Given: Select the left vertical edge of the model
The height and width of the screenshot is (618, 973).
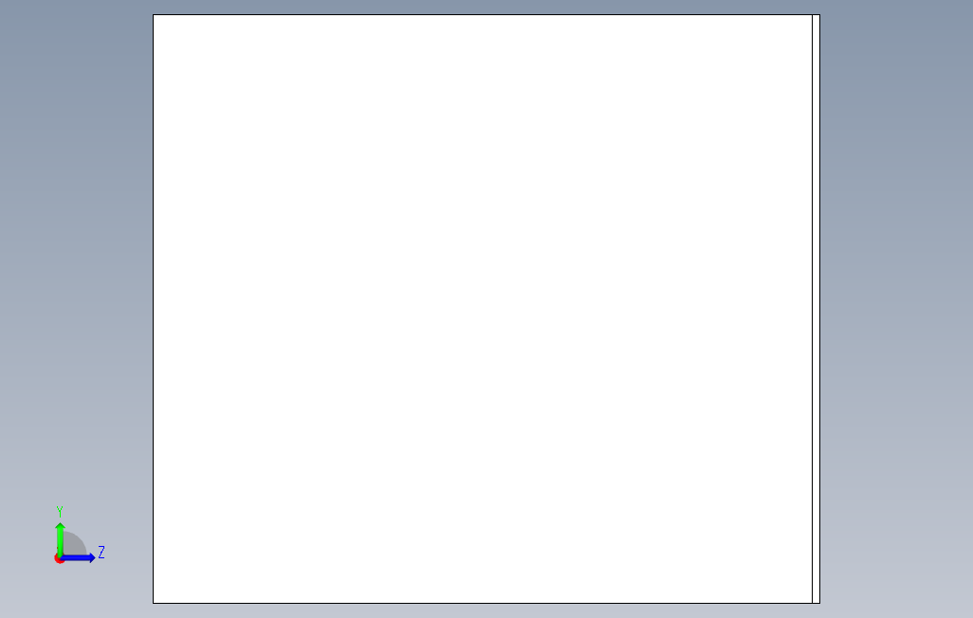Looking at the screenshot, I should point(154,309).
